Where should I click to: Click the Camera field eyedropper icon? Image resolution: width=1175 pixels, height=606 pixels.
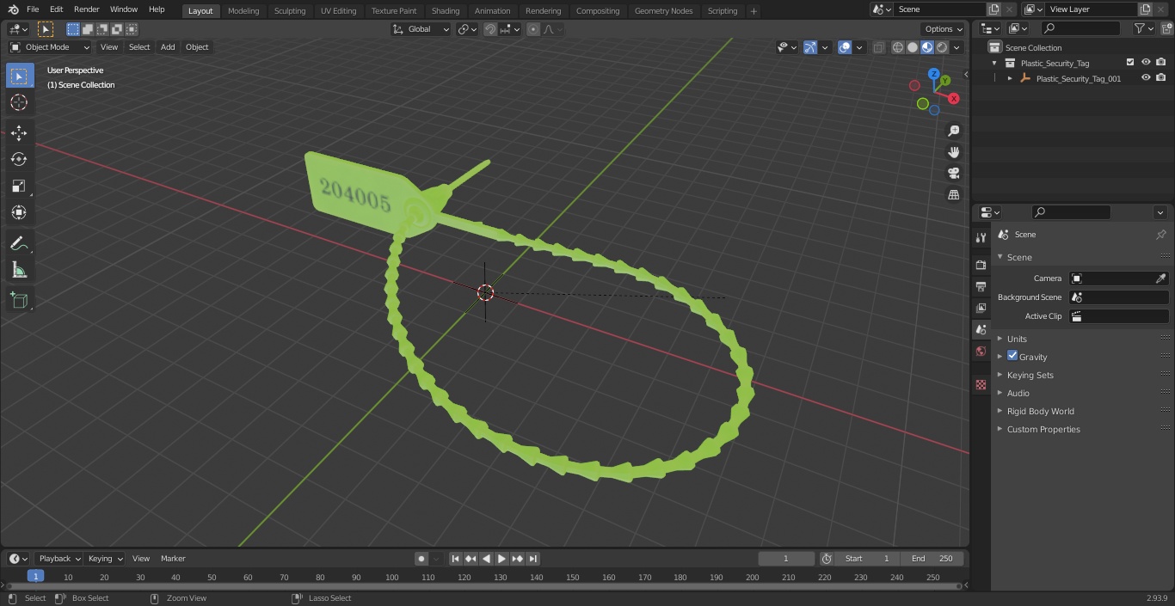[x=1160, y=279]
